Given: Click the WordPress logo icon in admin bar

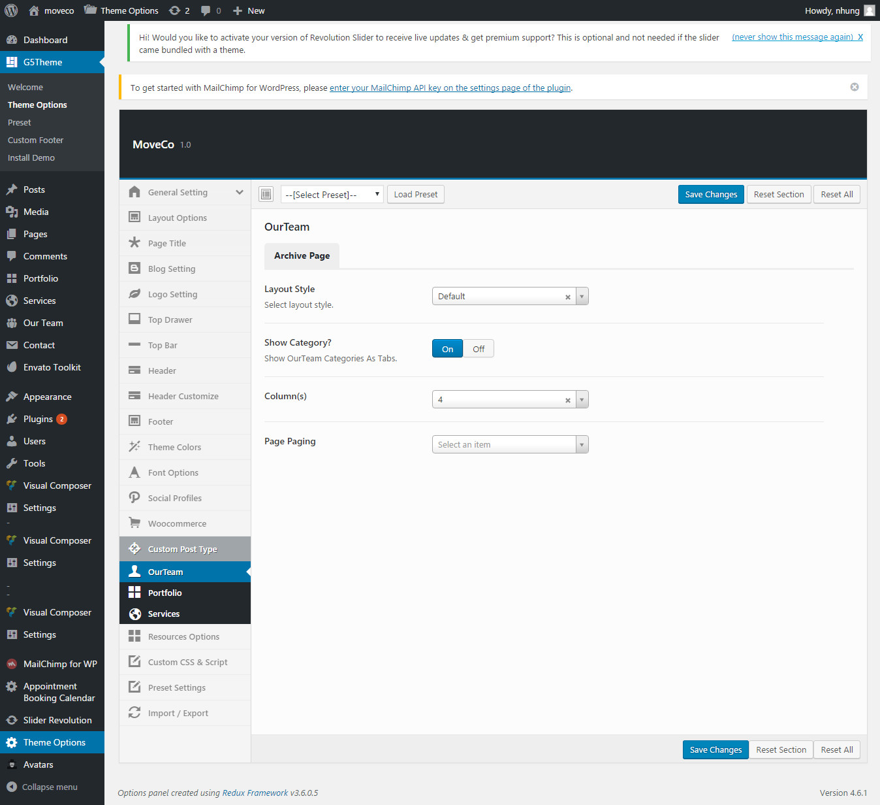Looking at the screenshot, I should [11, 10].
